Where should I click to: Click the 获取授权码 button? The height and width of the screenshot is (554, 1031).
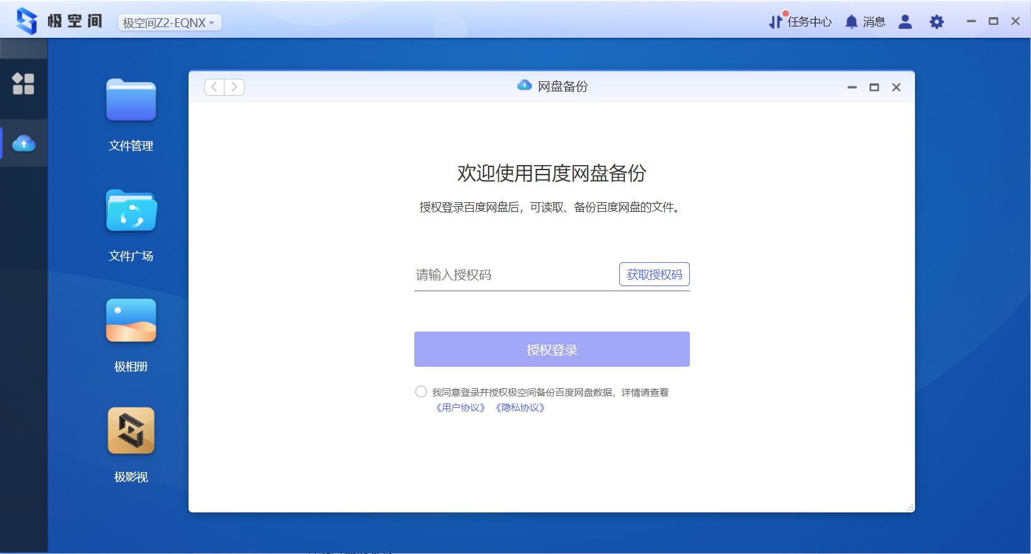(x=654, y=274)
